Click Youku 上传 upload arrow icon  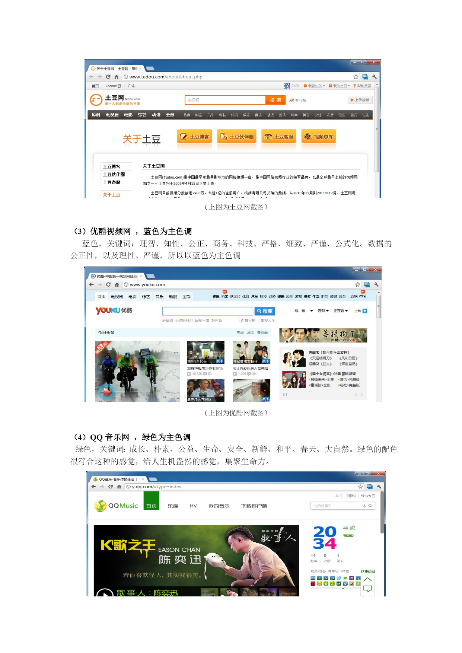(x=365, y=311)
